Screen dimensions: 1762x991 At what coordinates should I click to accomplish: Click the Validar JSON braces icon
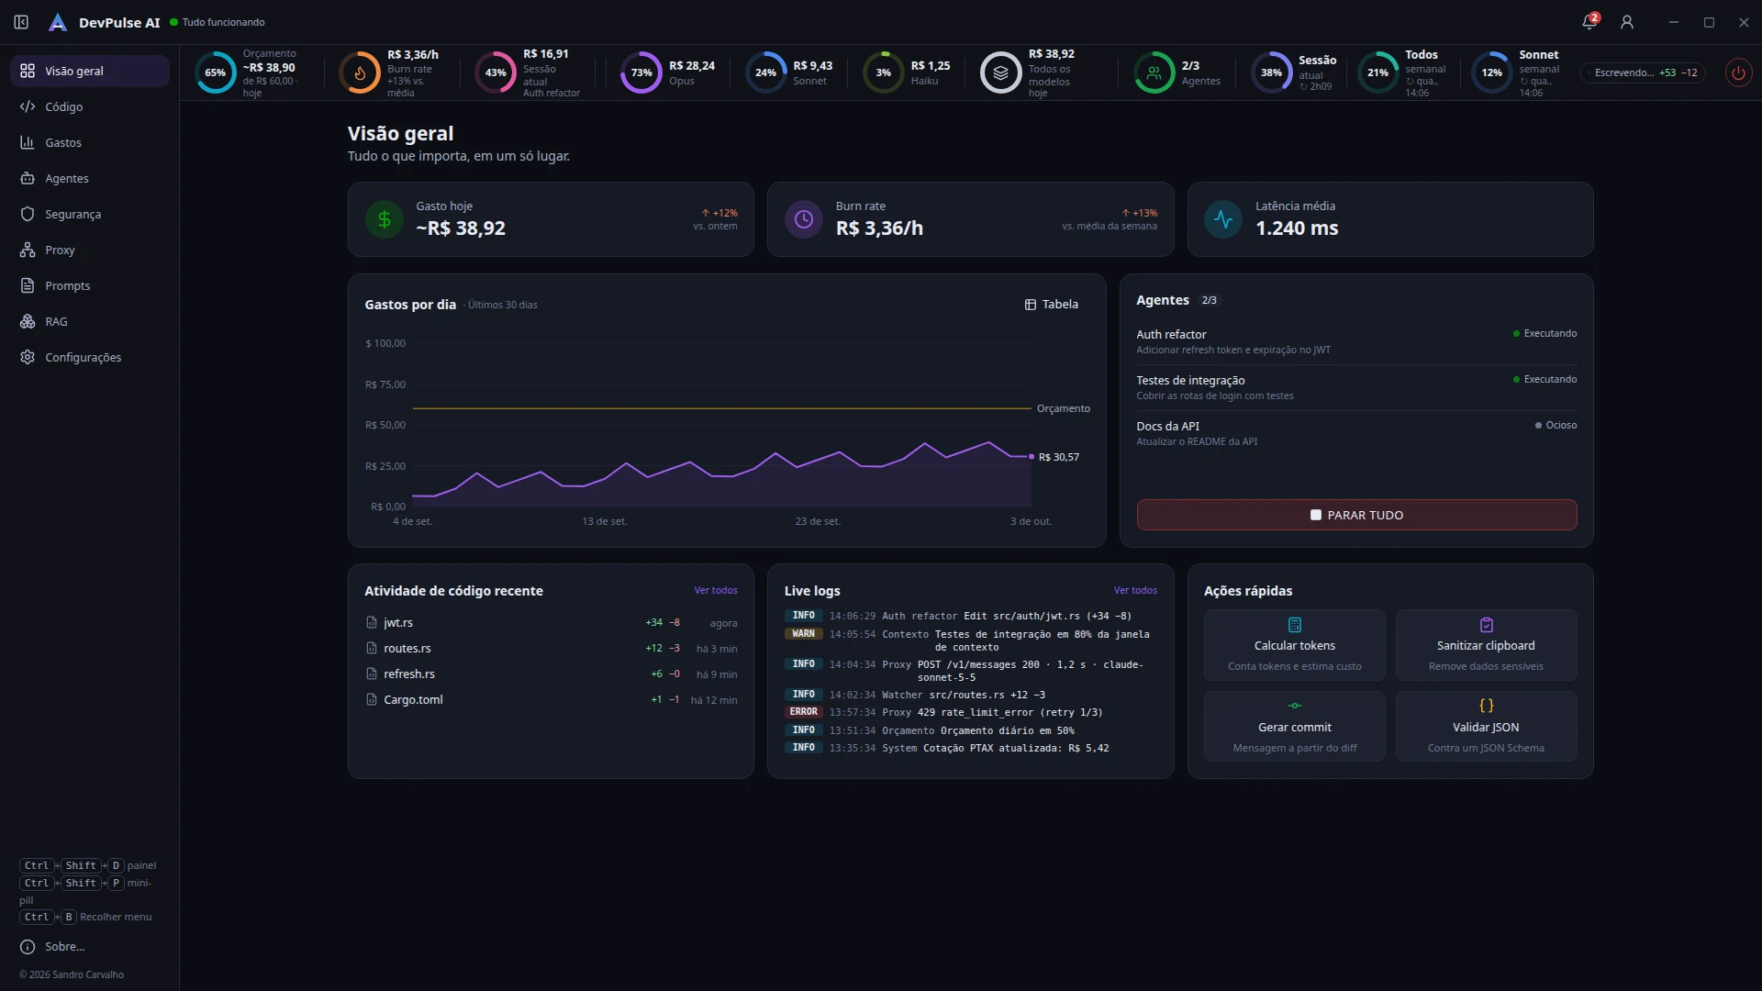click(x=1487, y=706)
